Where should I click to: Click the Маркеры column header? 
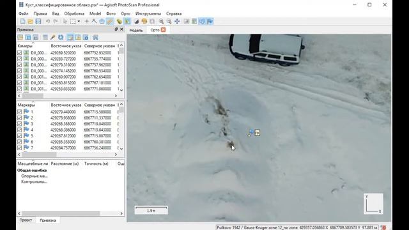pyautogui.click(x=33, y=105)
